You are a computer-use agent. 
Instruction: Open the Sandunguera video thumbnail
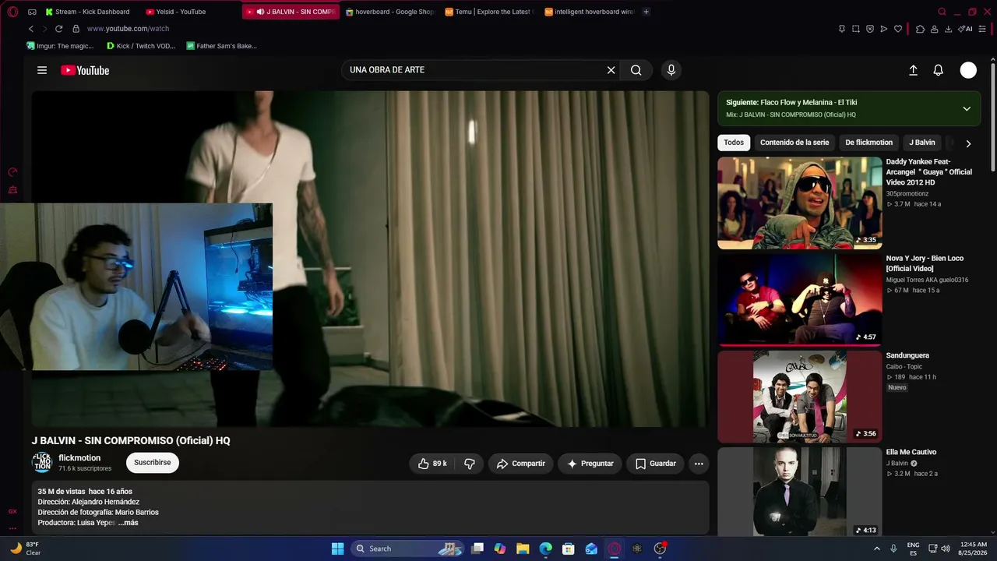click(x=800, y=397)
